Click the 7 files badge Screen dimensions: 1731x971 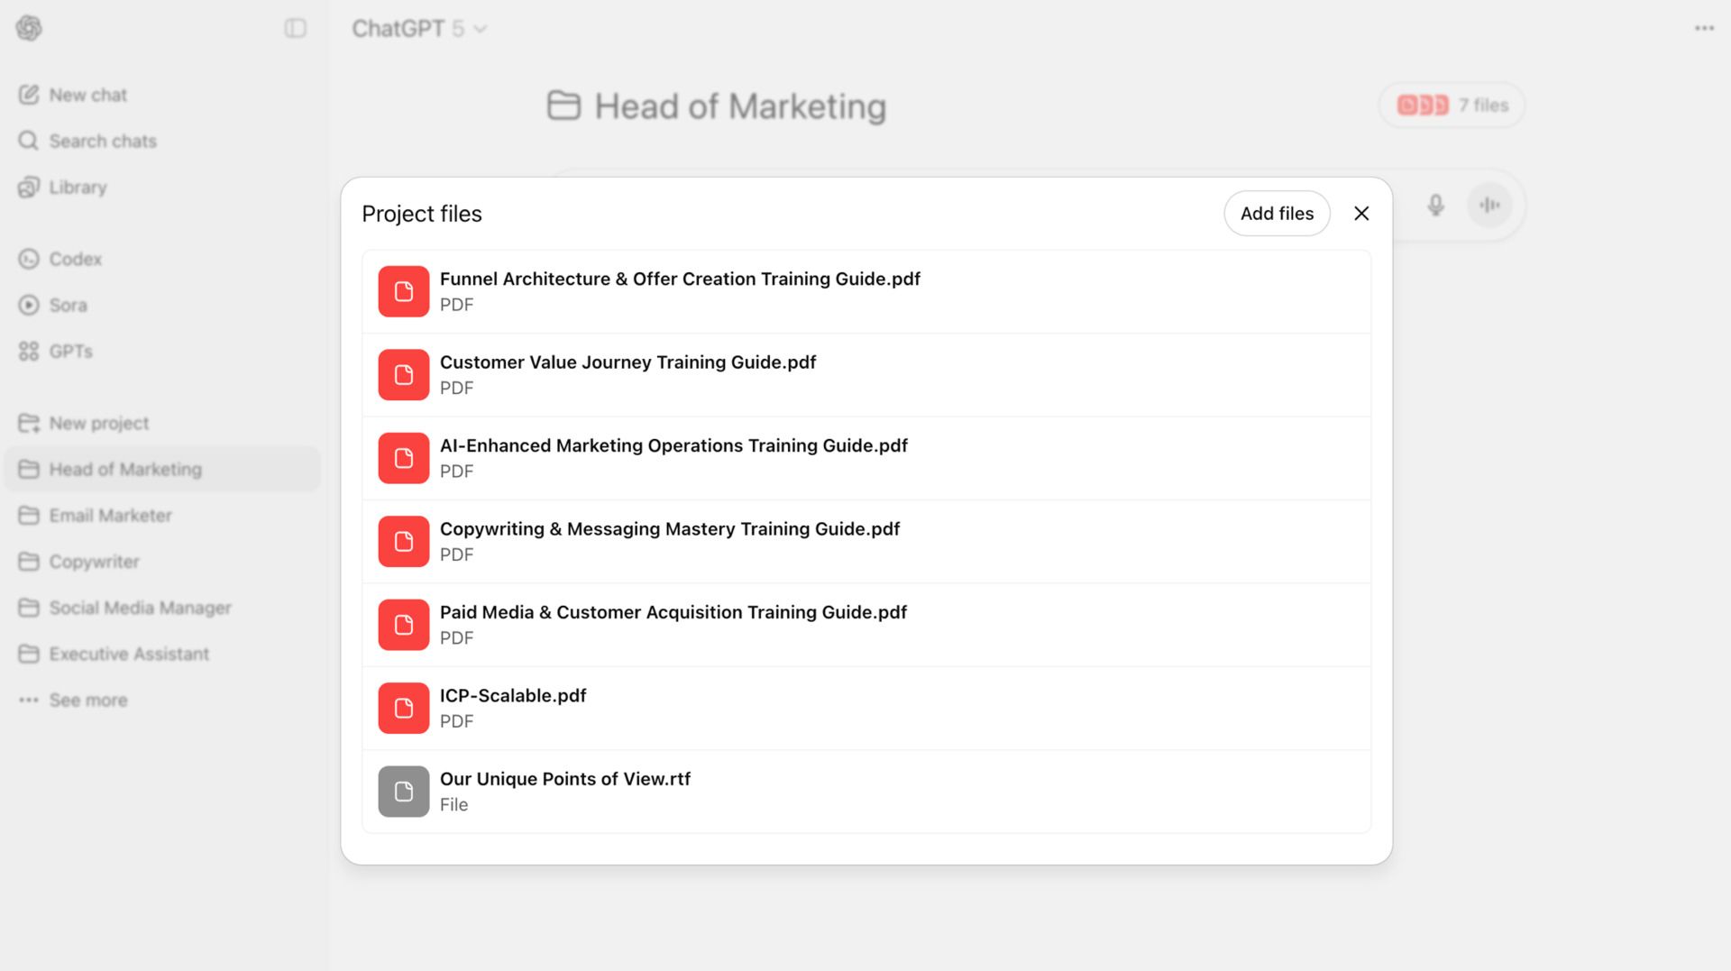[x=1452, y=105]
